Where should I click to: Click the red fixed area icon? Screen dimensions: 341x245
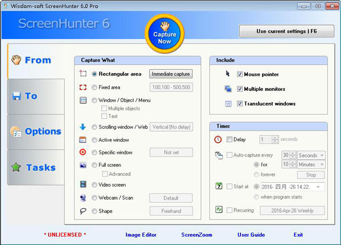[83, 87]
